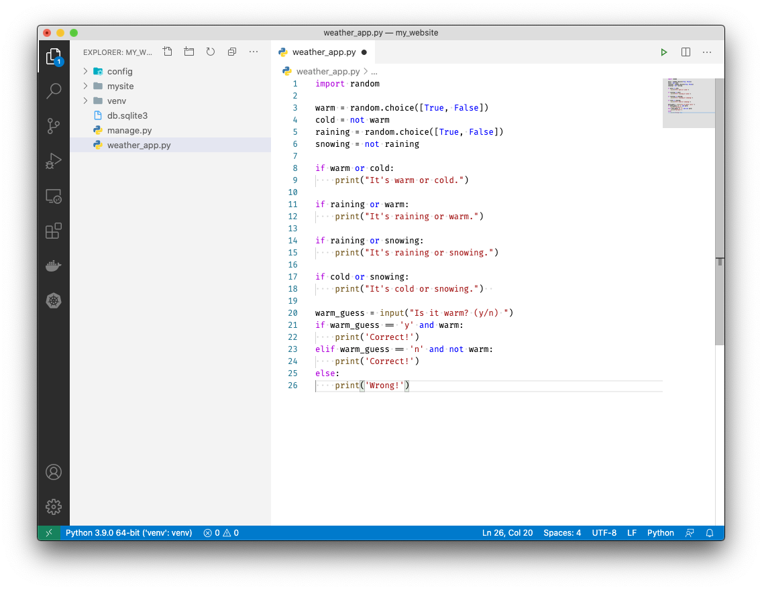The height and width of the screenshot is (590, 762).
Task: Open the Extensions view
Action: point(54,231)
